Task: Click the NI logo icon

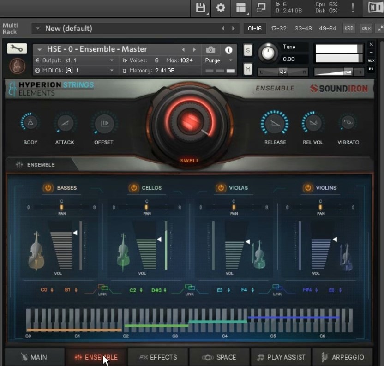Action: (375, 7)
